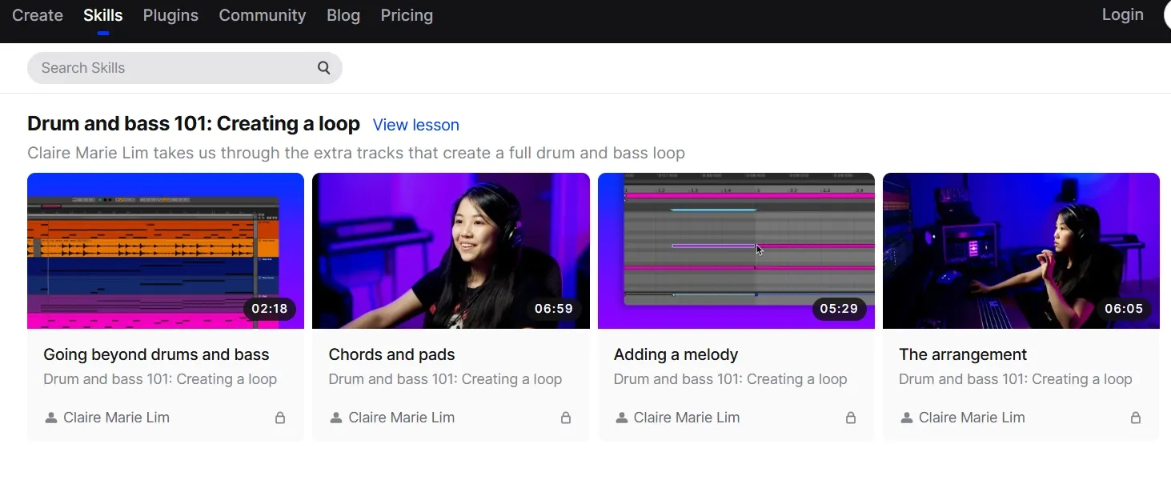Click person icon on Going beyond drums and bass card
The height and width of the screenshot is (480, 1171).
50,418
